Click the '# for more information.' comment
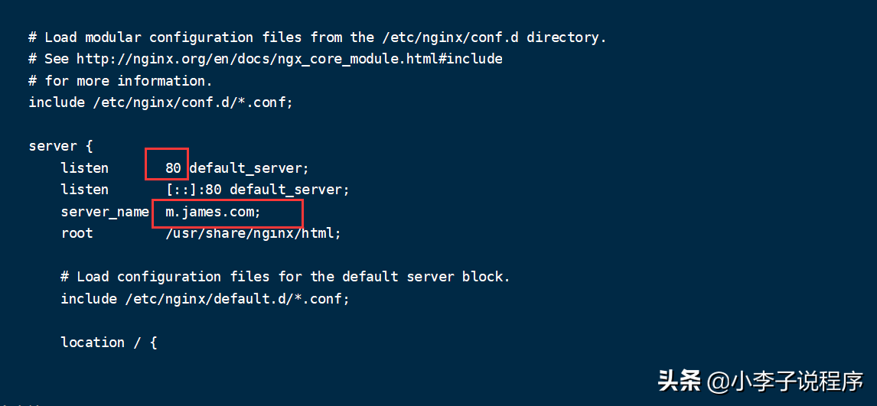877x406 pixels. coord(120,81)
